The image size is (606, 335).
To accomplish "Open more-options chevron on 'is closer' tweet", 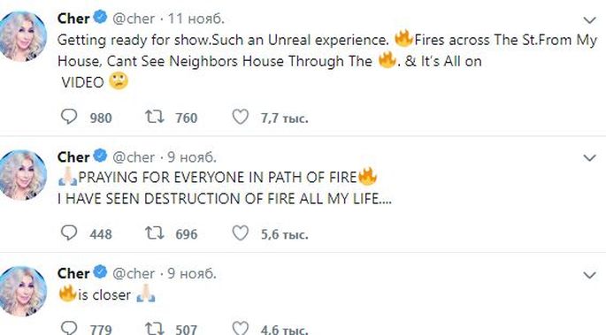I will tap(589, 275).
